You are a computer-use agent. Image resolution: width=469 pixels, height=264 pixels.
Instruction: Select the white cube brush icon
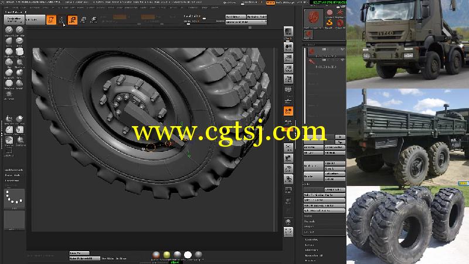point(20,52)
